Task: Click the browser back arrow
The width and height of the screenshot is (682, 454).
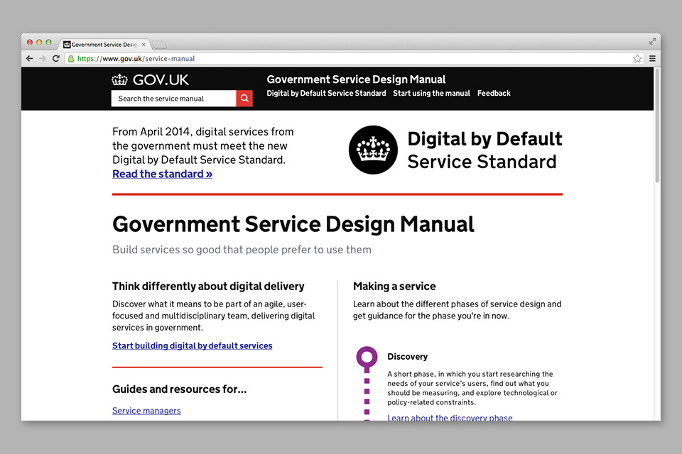Action: pyautogui.click(x=30, y=59)
